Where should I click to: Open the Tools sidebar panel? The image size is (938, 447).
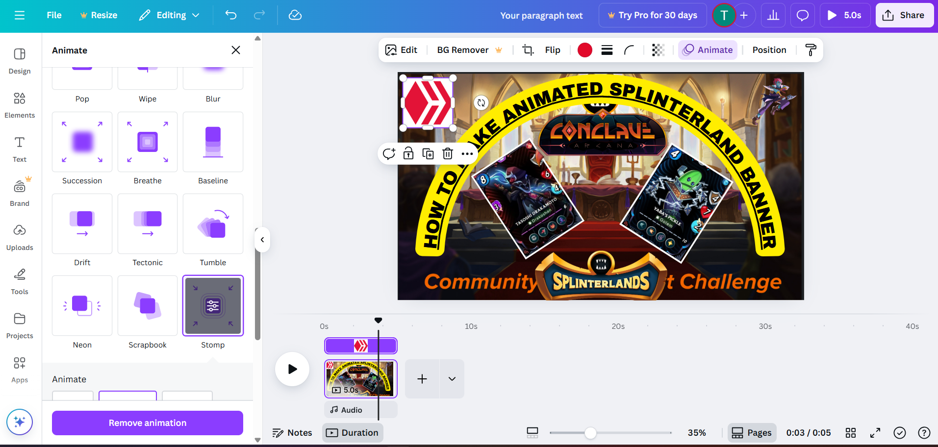[20, 281]
